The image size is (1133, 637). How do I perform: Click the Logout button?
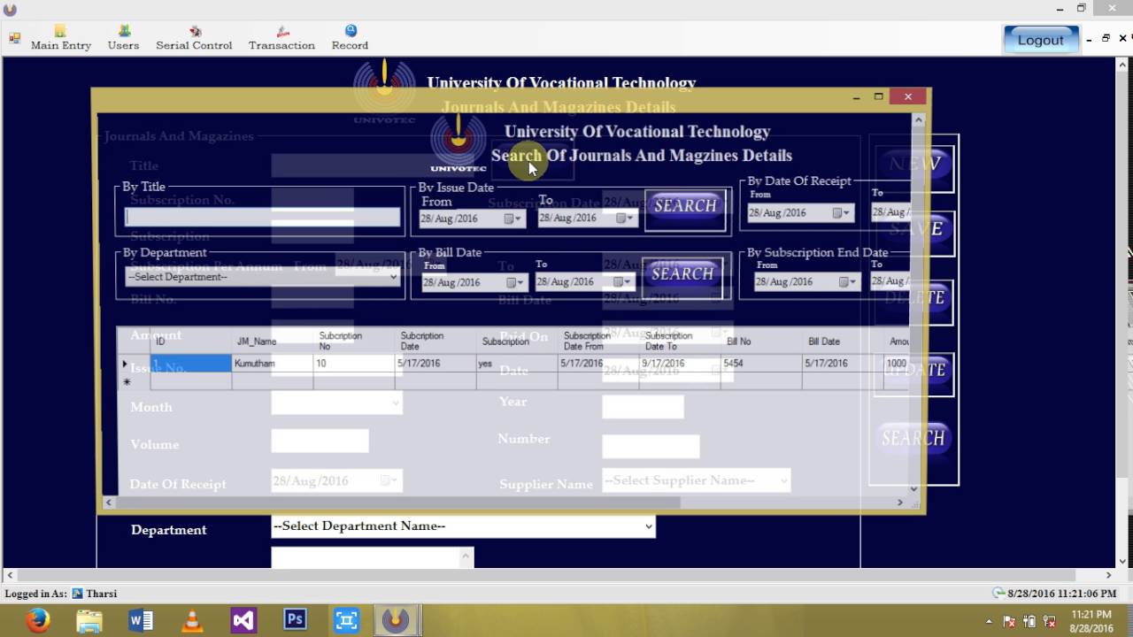pos(1040,40)
